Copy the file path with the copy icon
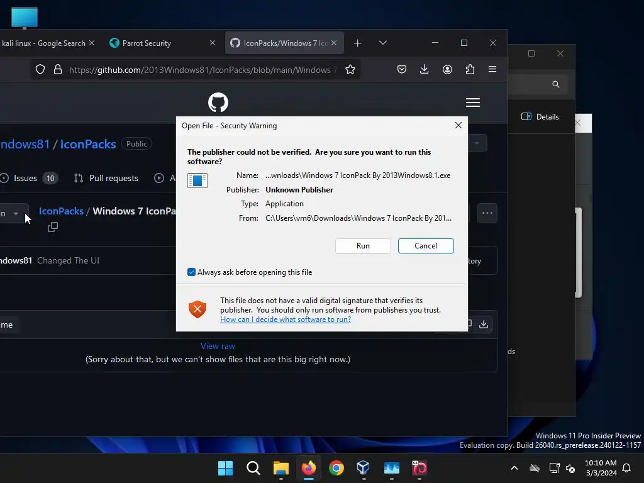644x483 pixels. pos(53,227)
